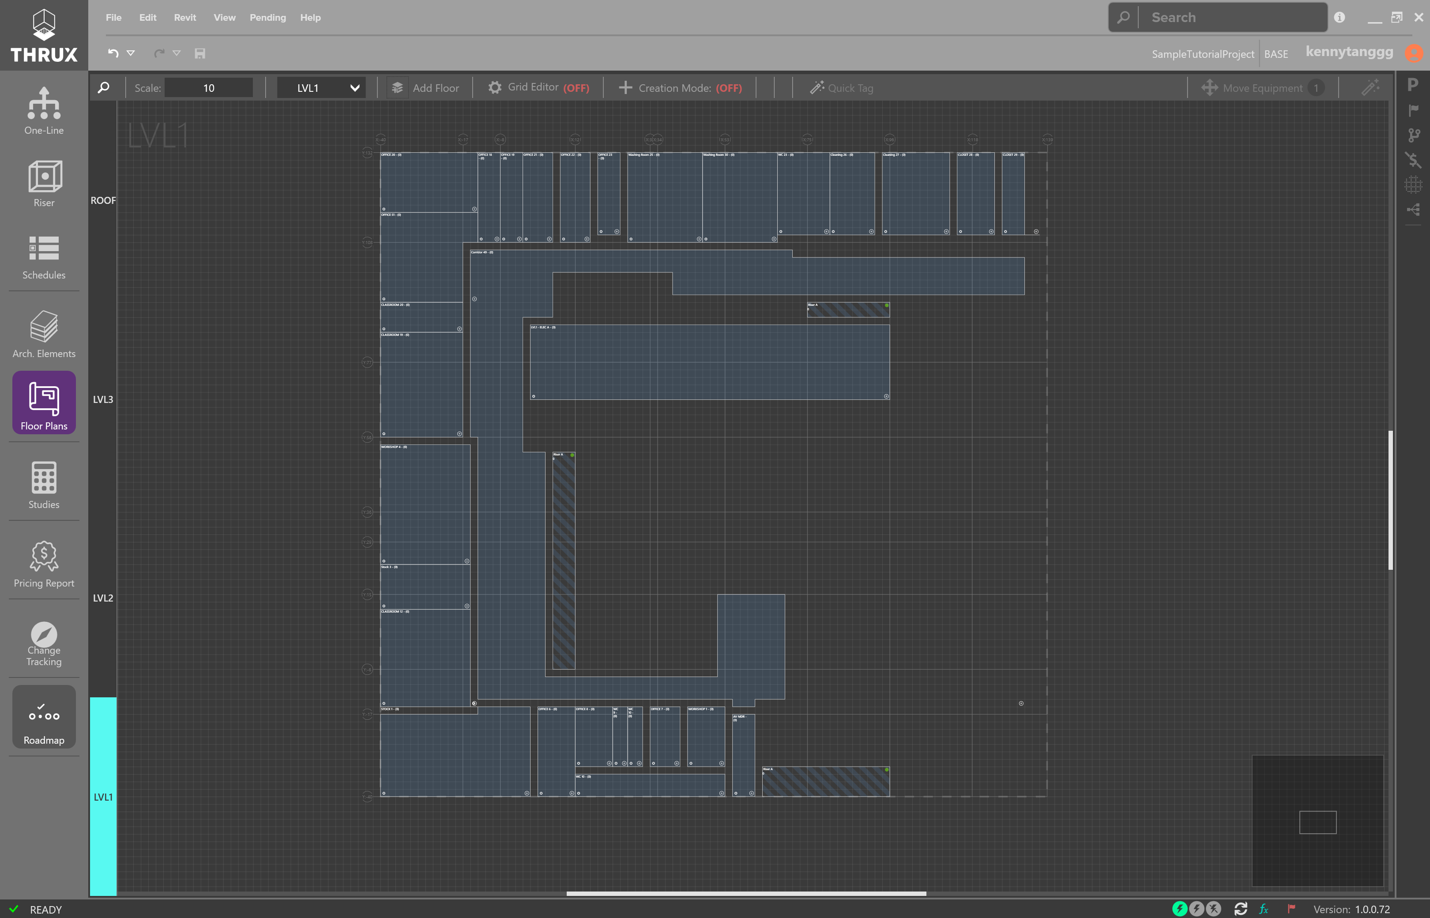Click the kennytanggg username

coord(1349,52)
